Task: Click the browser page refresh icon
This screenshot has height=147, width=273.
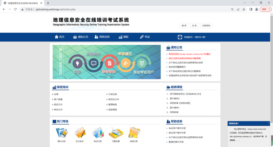Action: click(x=15, y=9)
